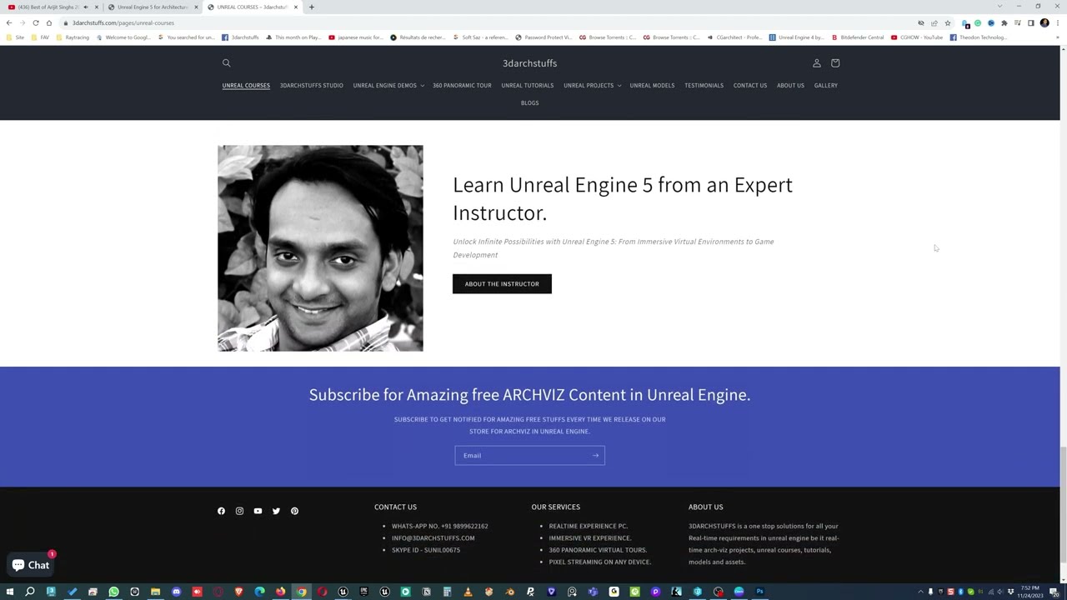Open a new browser tab
This screenshot has width=1067, height=600.
[x=312, y=7]
